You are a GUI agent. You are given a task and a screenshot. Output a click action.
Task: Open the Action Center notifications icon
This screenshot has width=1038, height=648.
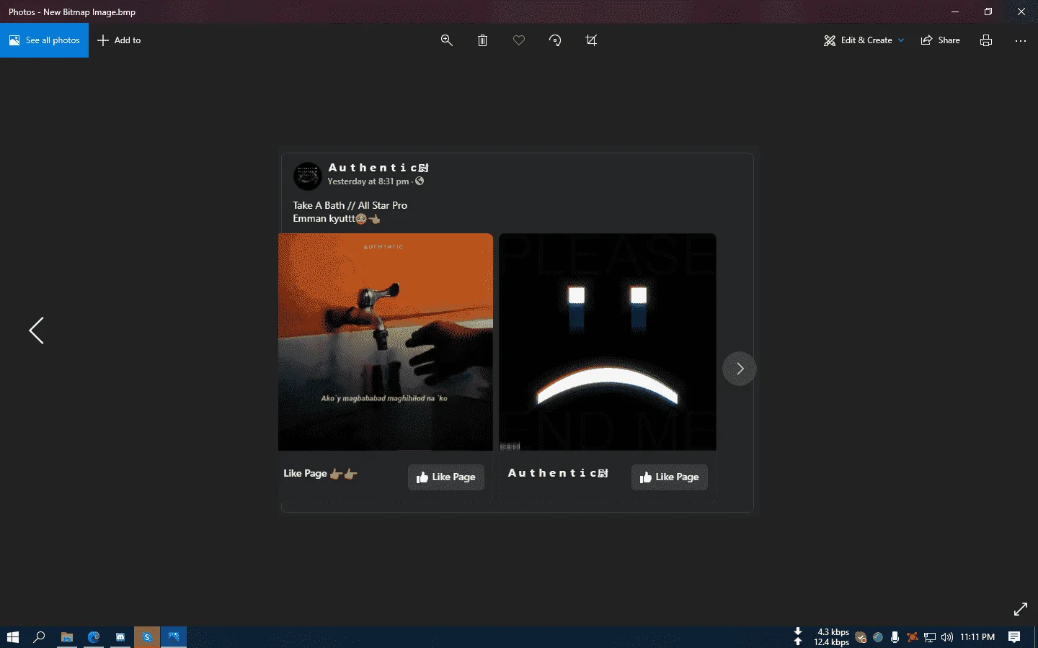click(1014, 637)
